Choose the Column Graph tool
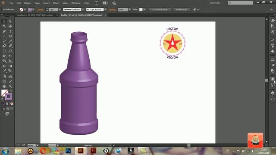The image size is (276, 155). point(10,76)
